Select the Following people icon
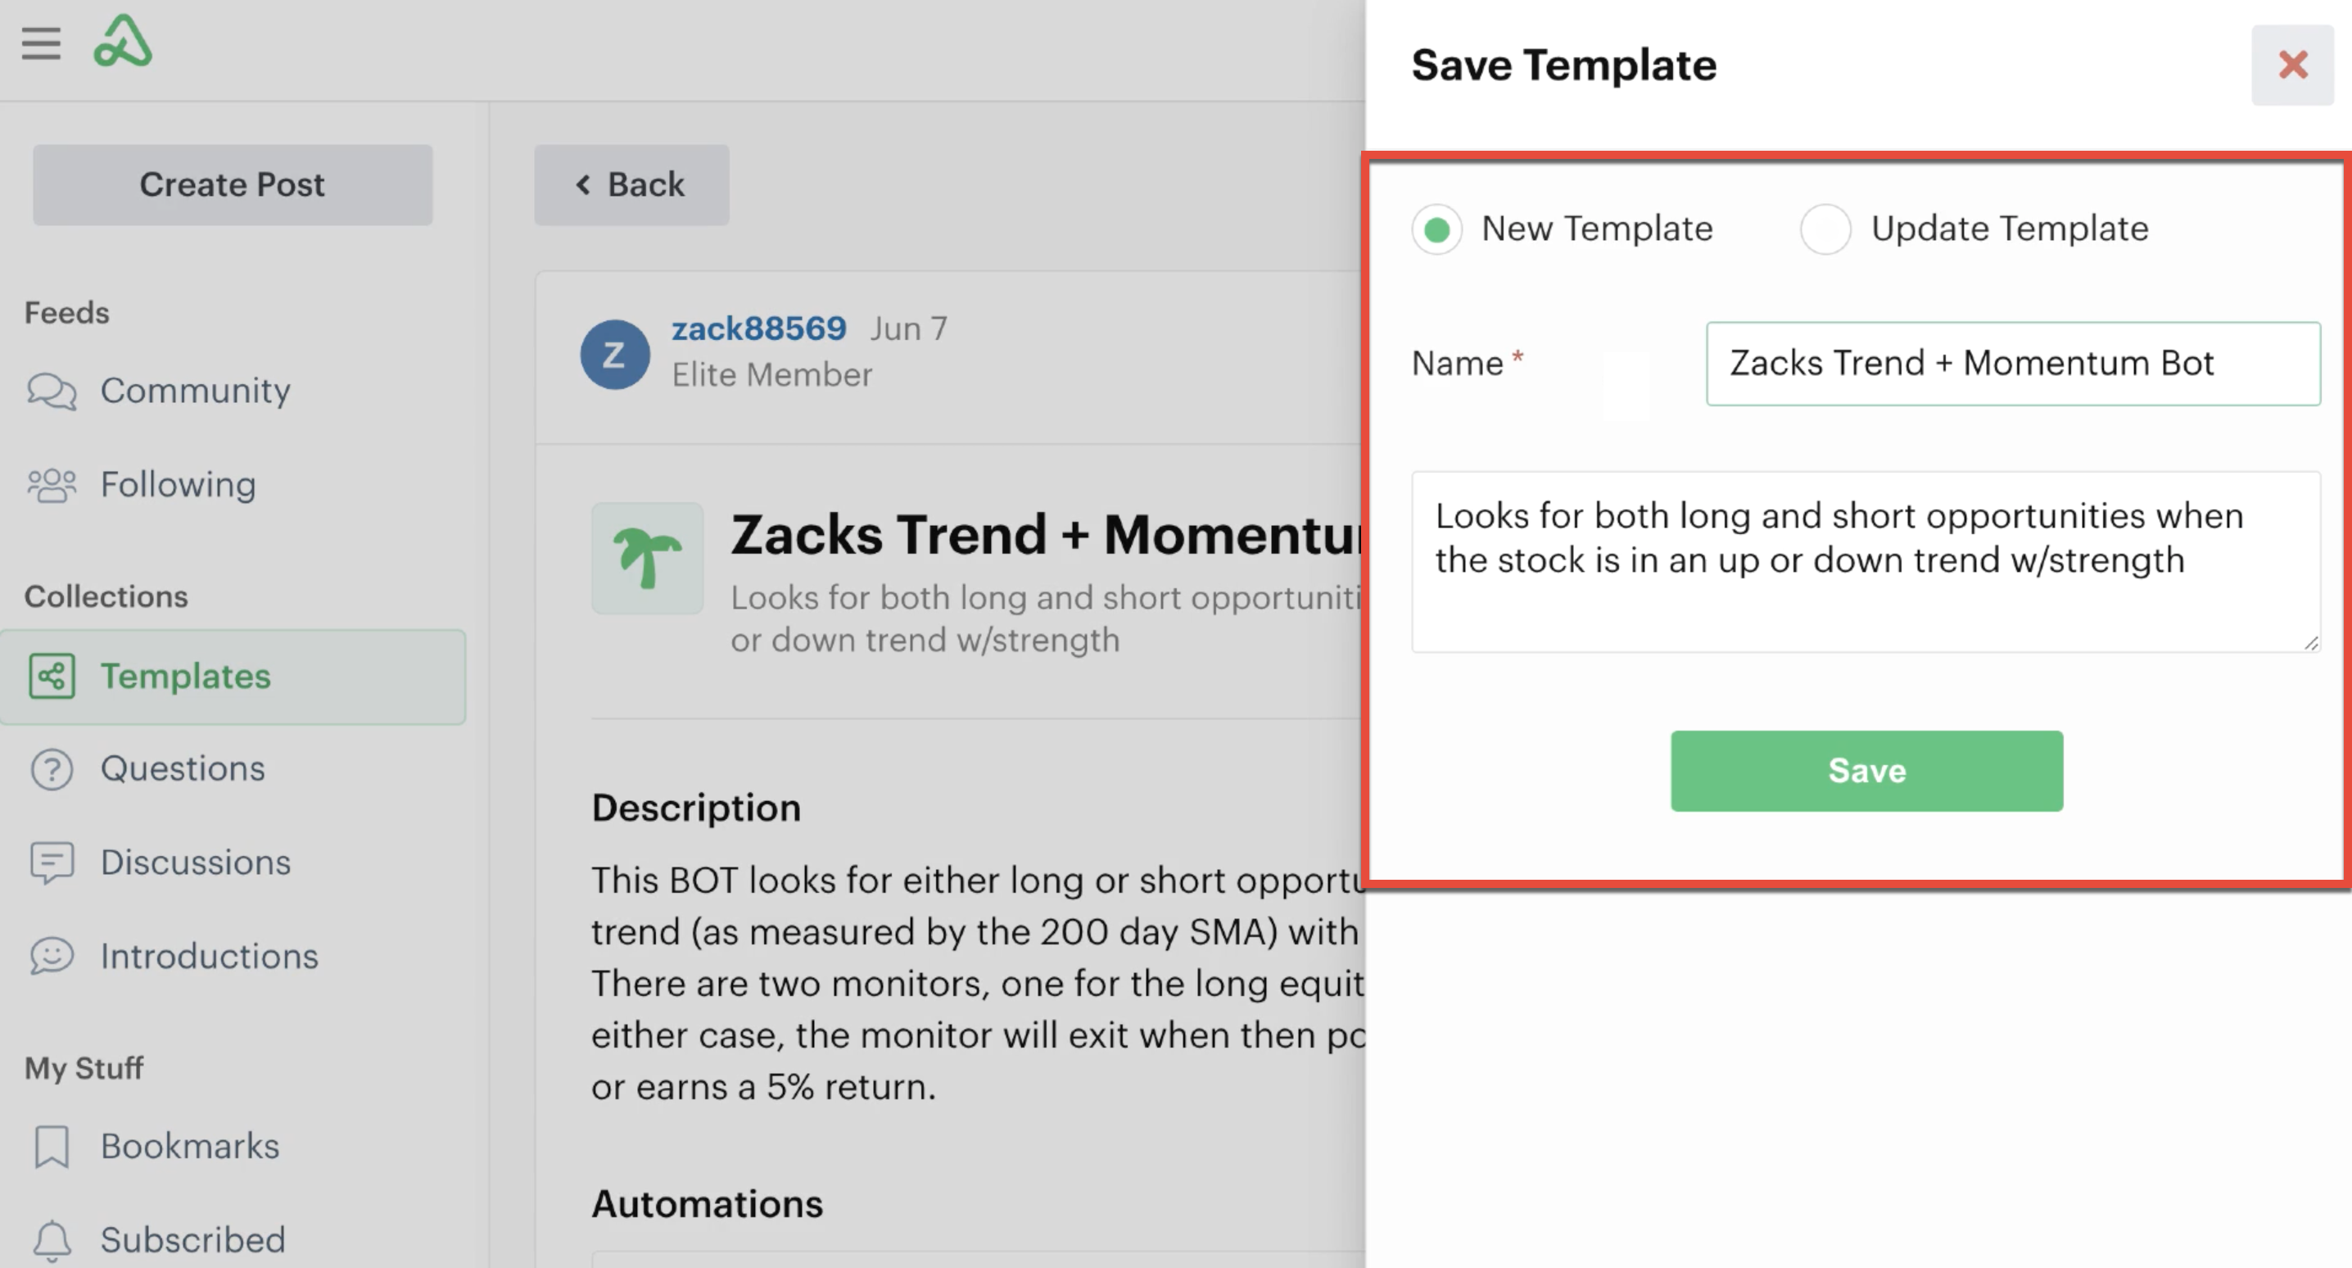This screenshot has height=1268, width=2352. coord(51,485)
